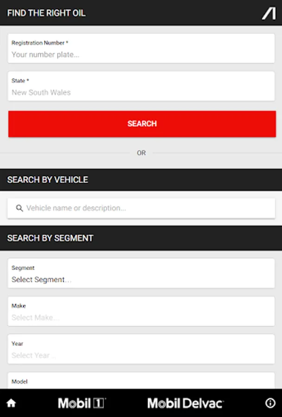Open the Model dropdown
282x417 pixels.
[x=141, y=382]
